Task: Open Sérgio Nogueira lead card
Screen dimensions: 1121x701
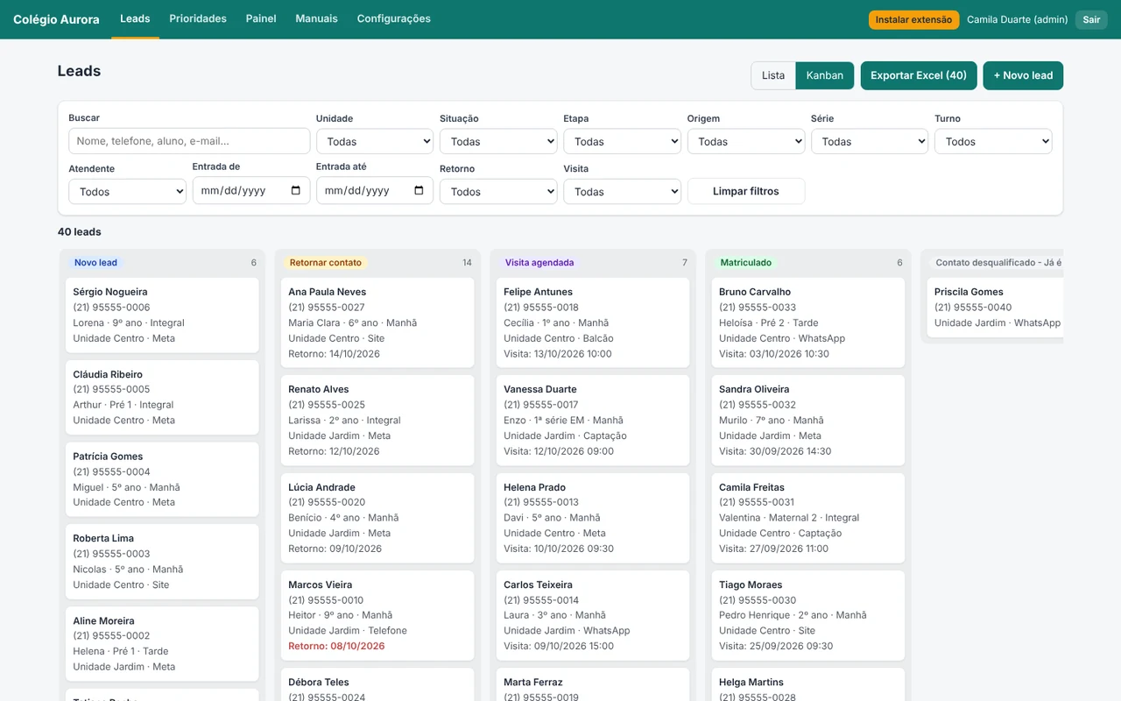Action: pyautogui.click(x=162, y=315)
